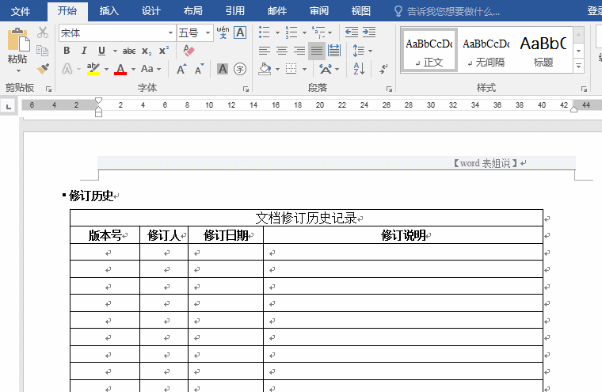Click the red font color button
The image size is (602, 392).
(x=120, y=69)
